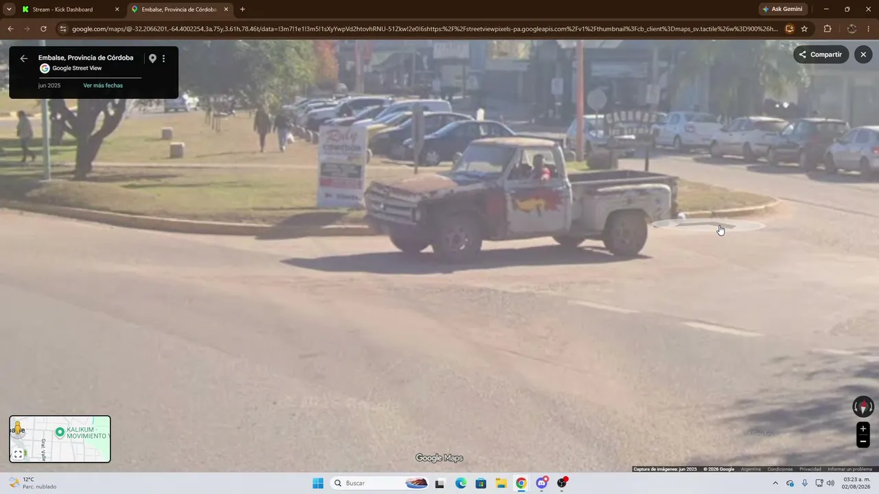Select the 'Embalse, Provincia de Córdoba' browser tab
Image resolution: width=879 pixels, height=494 pixels.
(179, 10)
